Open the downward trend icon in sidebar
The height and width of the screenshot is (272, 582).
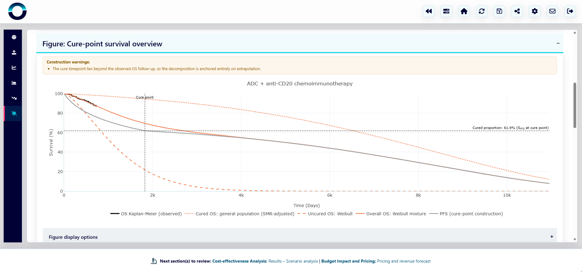[x=14, y=98]
